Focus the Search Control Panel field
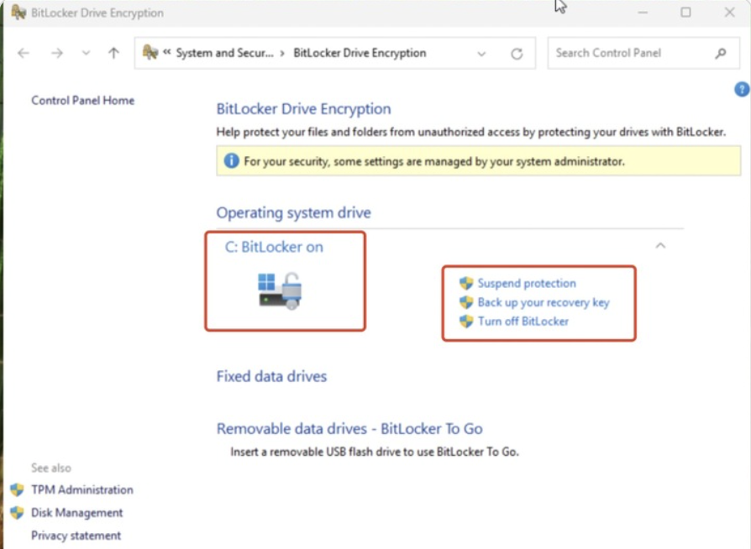 pyautogui.click(x=643, y=53)
